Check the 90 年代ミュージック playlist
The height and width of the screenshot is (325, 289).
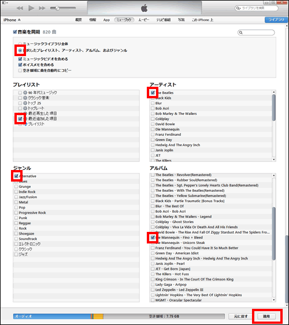point(20,93)
